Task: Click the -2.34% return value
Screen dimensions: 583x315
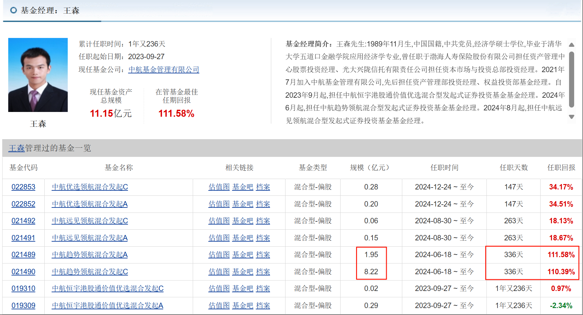Action: 561,306
